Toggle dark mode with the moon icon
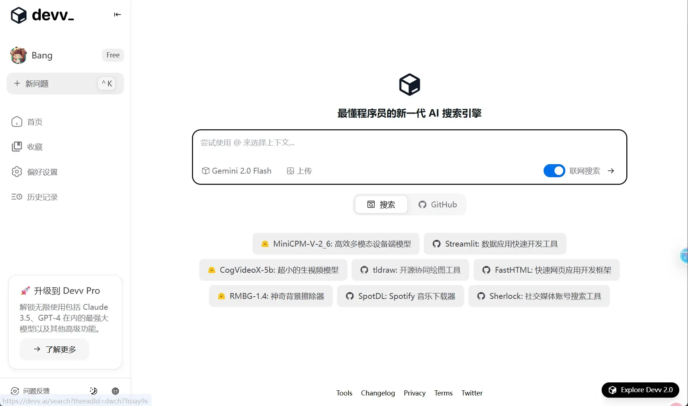Screen dimensions: 688x406 coord(93,391)
